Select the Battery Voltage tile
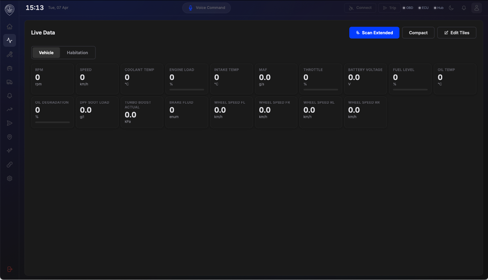Screen dimensions: 488x280 point(365,79)
